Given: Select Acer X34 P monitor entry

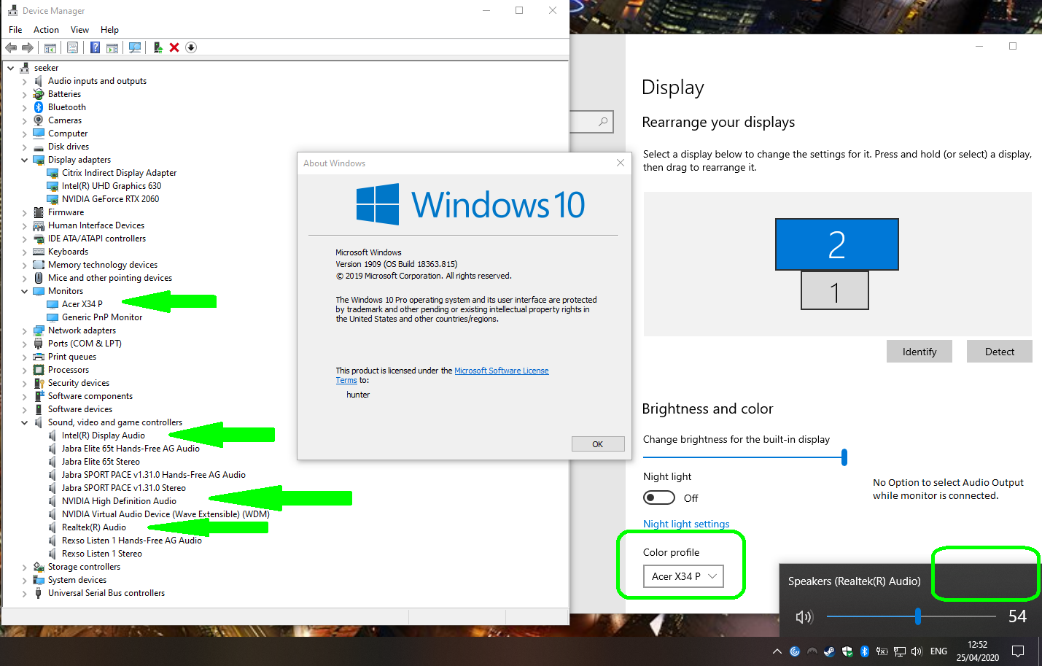Looking at the screenshot, I should tap(82, 304).
